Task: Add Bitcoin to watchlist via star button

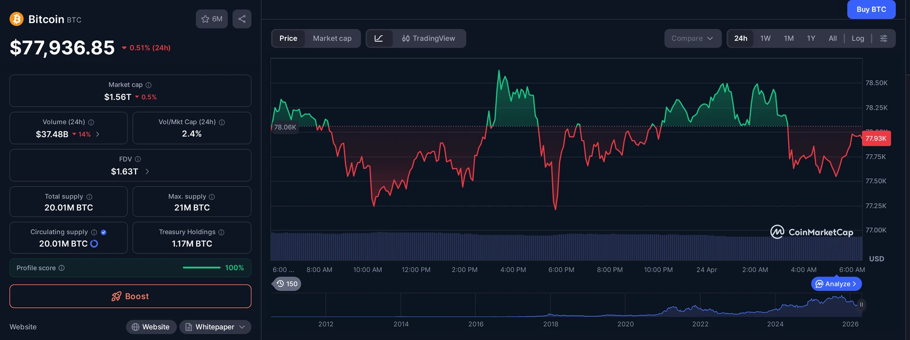Action: 211,19
